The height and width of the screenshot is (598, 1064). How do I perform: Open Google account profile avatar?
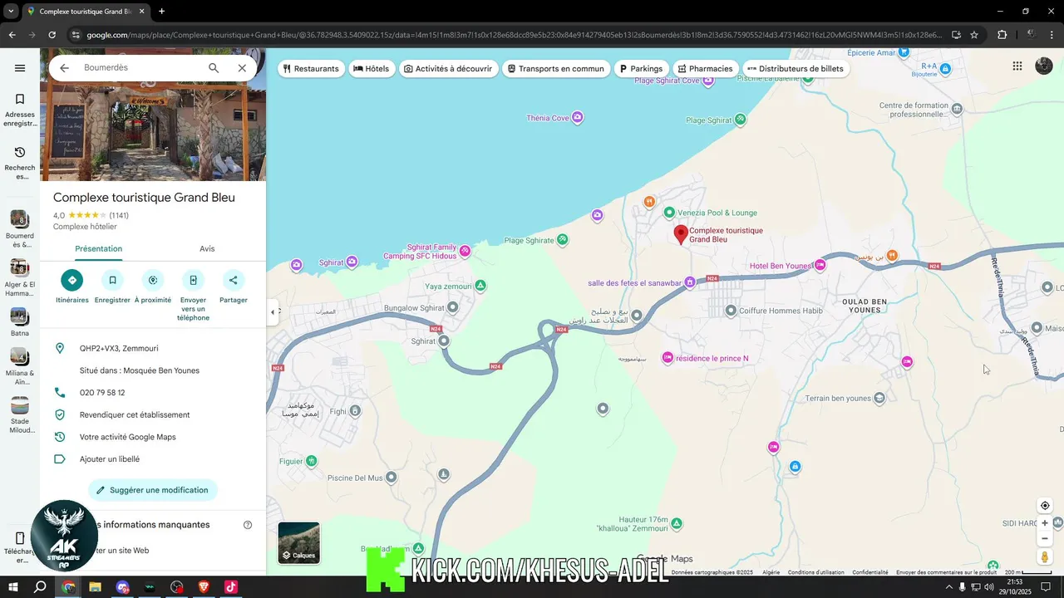(1044, 66)
